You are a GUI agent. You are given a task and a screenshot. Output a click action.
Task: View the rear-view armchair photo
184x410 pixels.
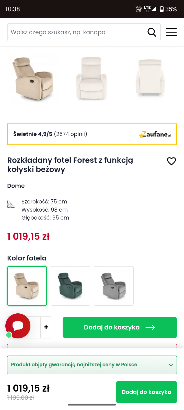click(x=150, y=78)
